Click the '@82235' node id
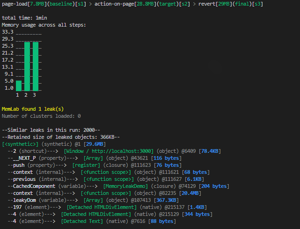The image size is (300, 229). point(168,193)
